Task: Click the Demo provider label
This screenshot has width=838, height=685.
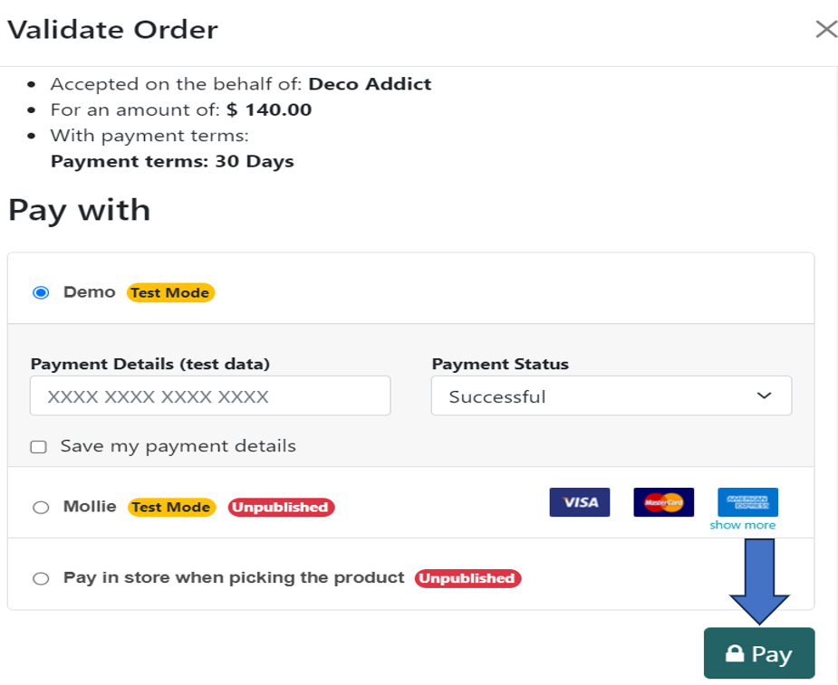Action: click(x=89, y=292)
